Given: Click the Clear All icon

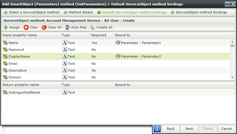Looking at the screenshot, I should click(x=44, y=27).
